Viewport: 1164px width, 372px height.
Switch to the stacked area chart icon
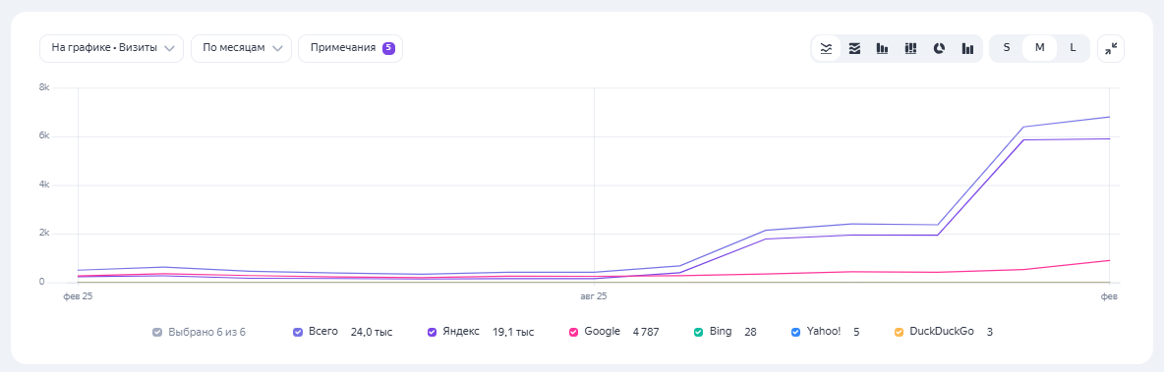[854, 48]
